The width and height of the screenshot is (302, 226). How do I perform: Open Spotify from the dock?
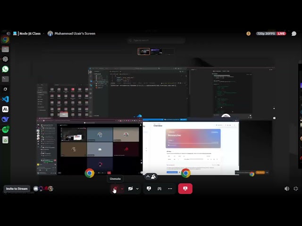click(5, 130)
